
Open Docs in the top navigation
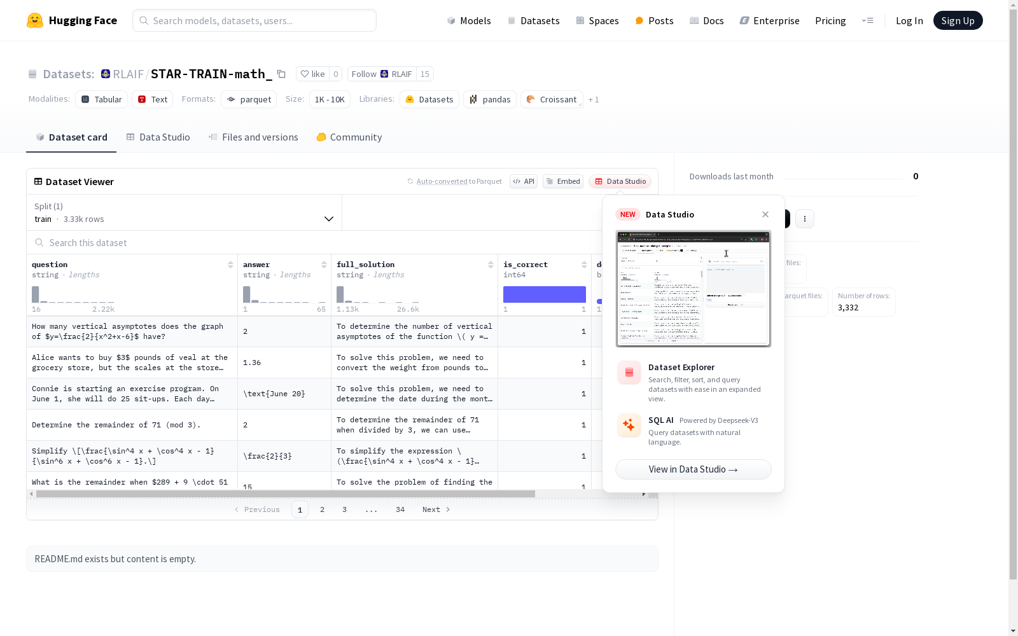point(707,20)
